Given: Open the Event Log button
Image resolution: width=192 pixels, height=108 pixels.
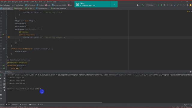Looking at the screenshot, I should click(x=188, y=105).
